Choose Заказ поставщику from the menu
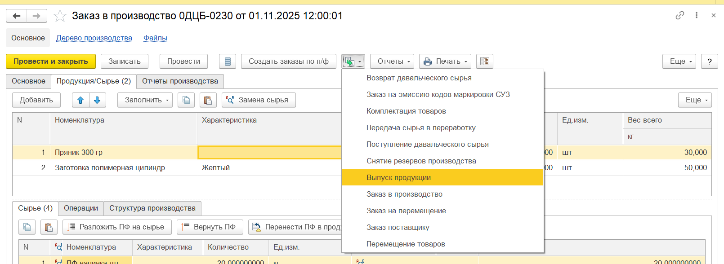This screenshot has height=264, width=724. pyautogui.click(x=398, y=228)
